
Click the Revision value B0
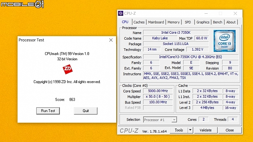pyautogui.click(x=230, y=68)
